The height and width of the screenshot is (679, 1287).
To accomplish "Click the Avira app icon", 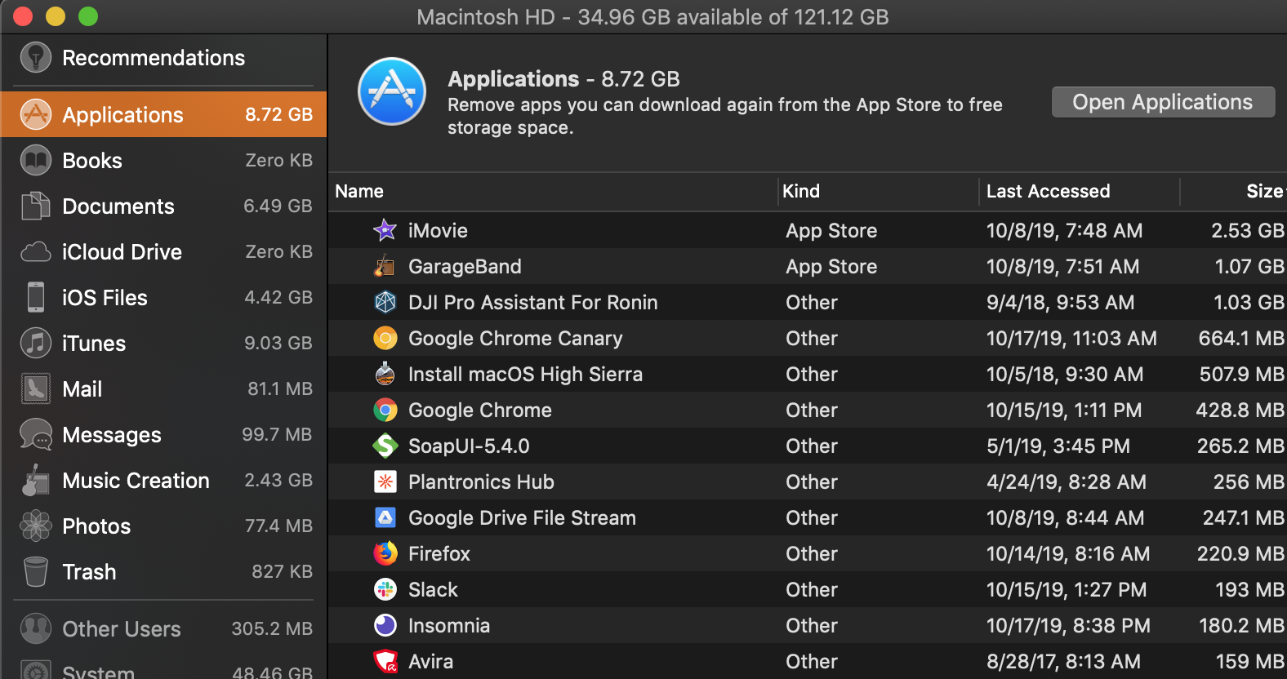I will click(x=385, y=661).
